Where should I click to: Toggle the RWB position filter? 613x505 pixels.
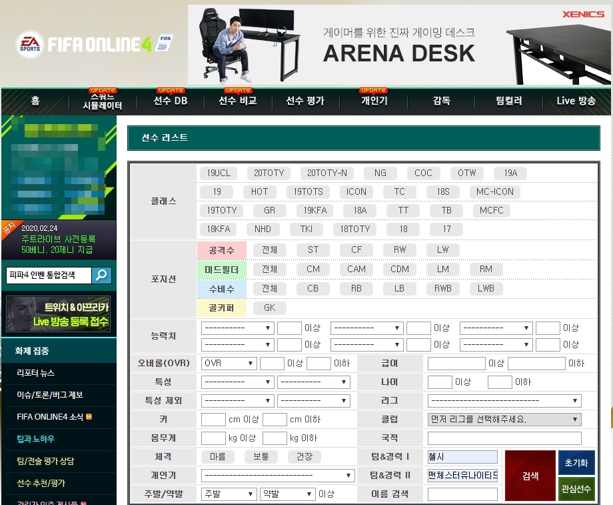coord(443,288)
